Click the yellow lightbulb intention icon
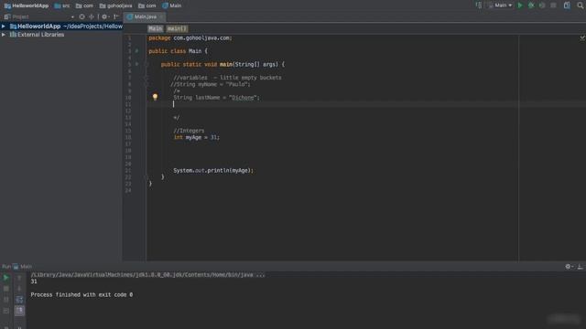This screenshot has height=329, width=586. tap(155, 97)
